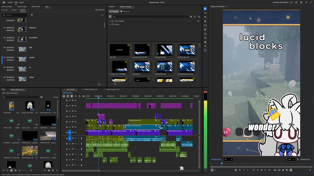Add a marker in the timeline
Image resolution: width=314 pixels, height=176 pixels.
[x=76, y=96]
